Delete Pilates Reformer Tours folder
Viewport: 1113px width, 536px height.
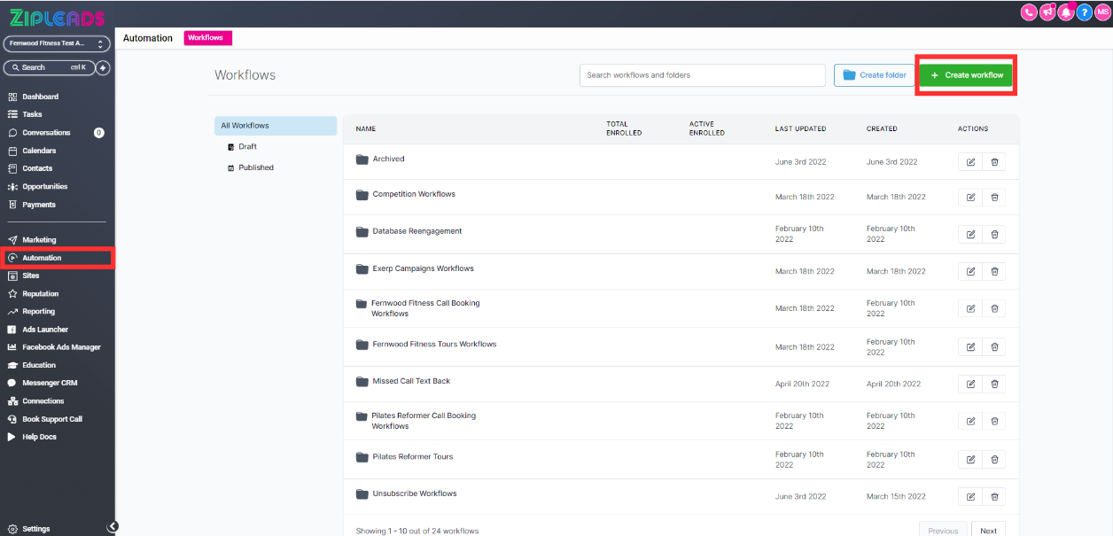tap(994, 459)
